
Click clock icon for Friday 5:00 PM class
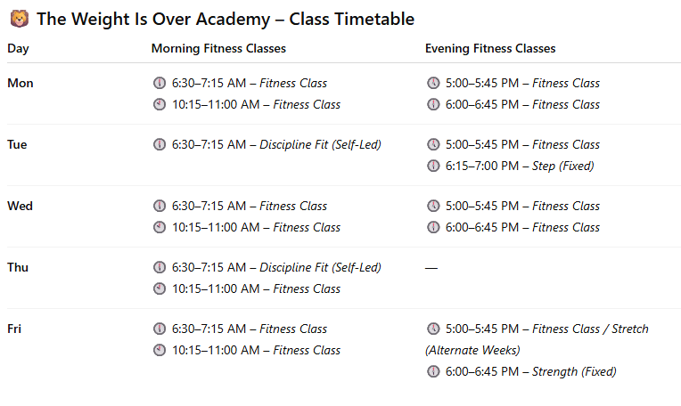point(433,329)
